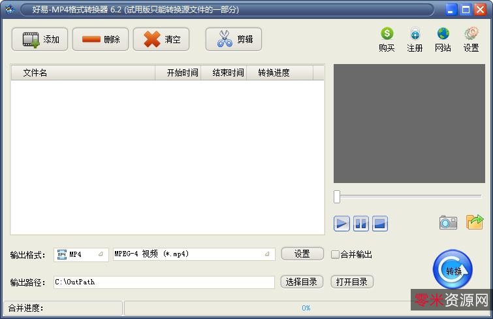Maximize the converter window
Image resolution: width=493 pixels, height=319 pixels.
pyautogui.click(x=466, y=9)
